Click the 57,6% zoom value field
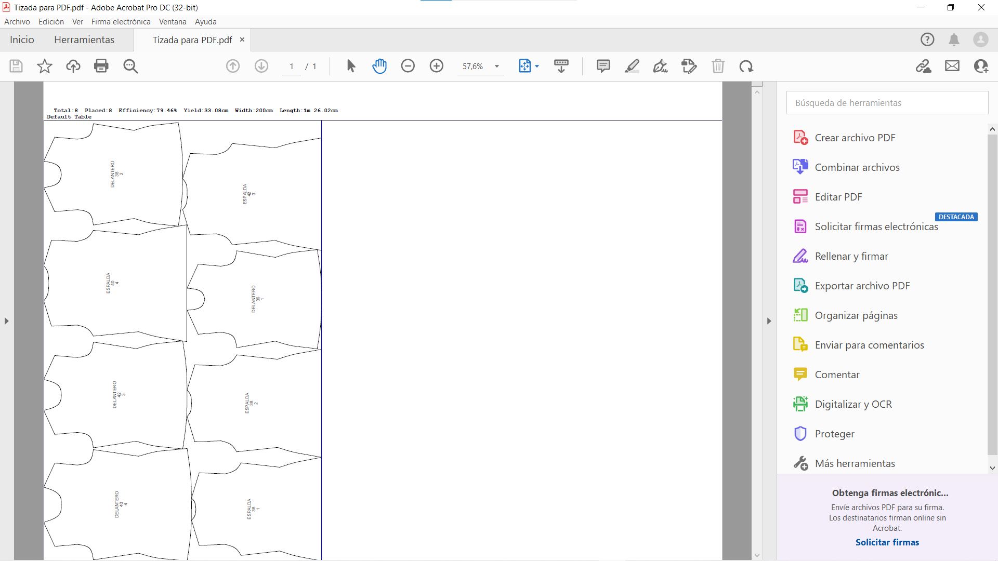The image size is (998, 561). click(x=473, y=66)
